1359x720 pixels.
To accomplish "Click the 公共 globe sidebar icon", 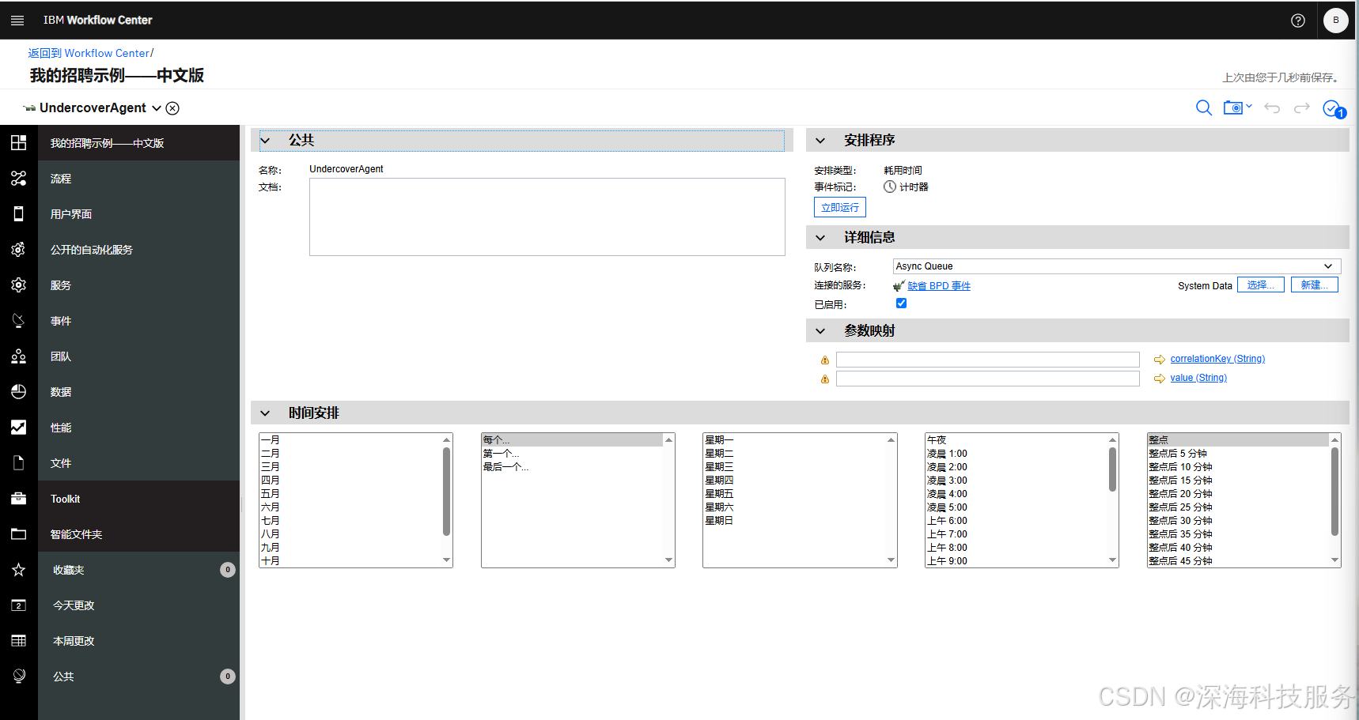I will 19,677.
